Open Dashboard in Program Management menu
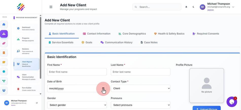Image resolution: width=241 pixels, height=110 pixels. 26,28
